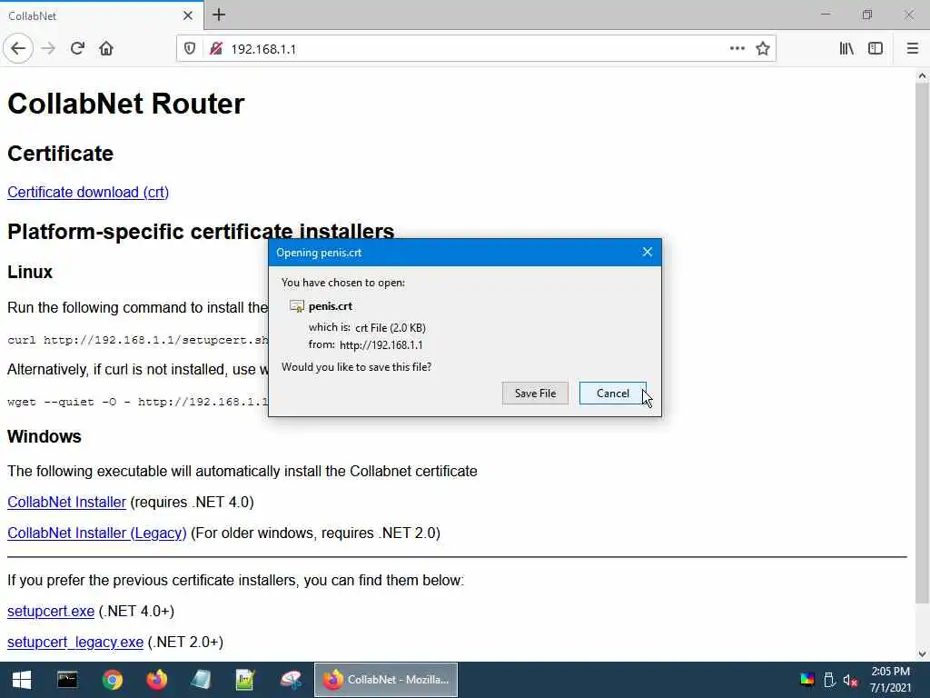Image resolution: width=930 pixels, height=698 pixels.
Task: Click the curl setupcert.sh command text
Action: pyautogui.click(x=138, y=340)
